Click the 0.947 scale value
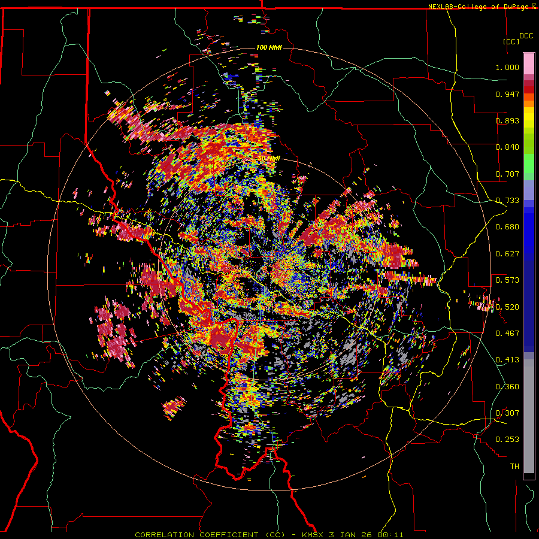Screen dimensions: 539x539 tap(507, 94)
